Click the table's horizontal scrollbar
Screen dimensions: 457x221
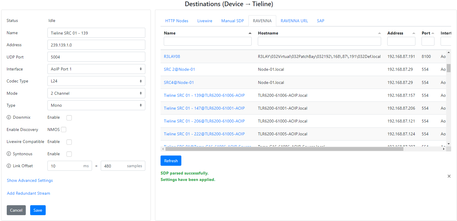pyautogui.click(x=284, y=149)
